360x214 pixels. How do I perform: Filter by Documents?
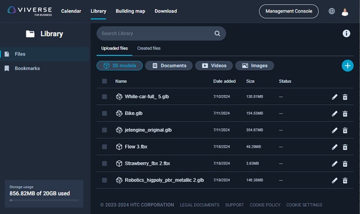point(169,66)
